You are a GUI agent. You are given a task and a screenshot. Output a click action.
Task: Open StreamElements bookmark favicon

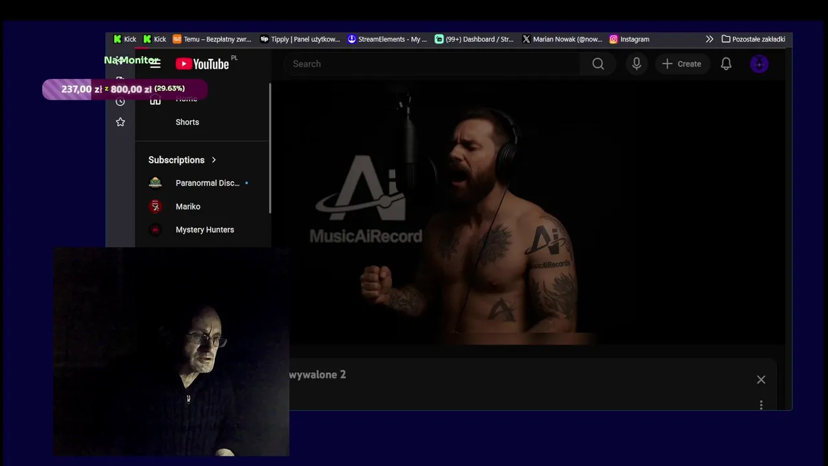point(351,39)
